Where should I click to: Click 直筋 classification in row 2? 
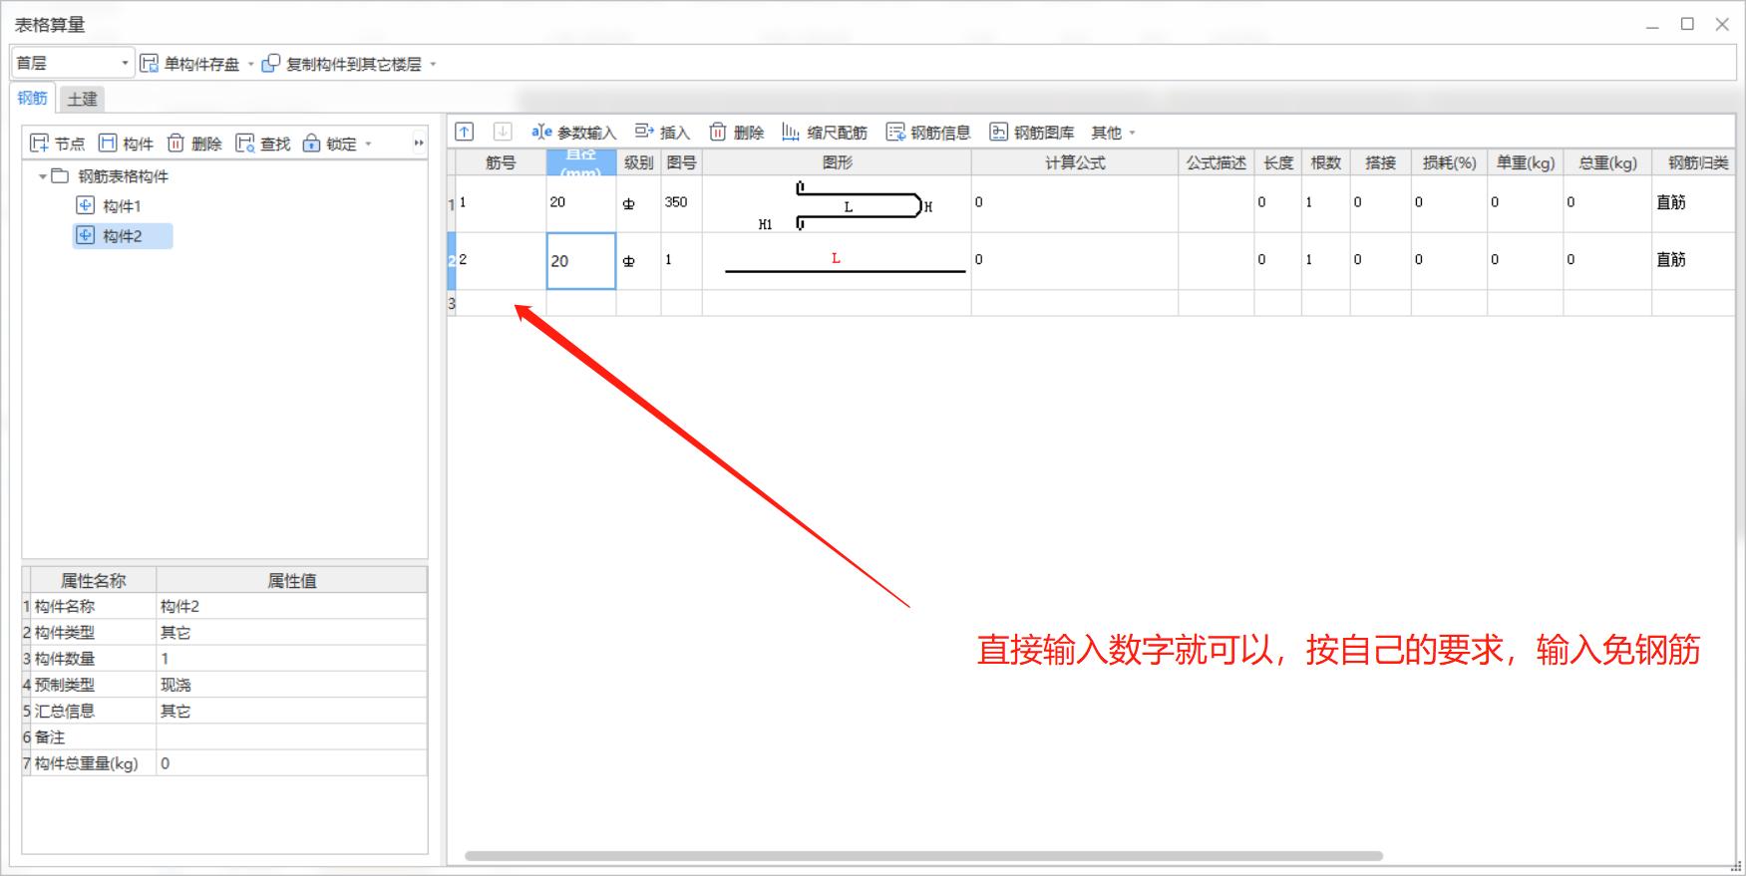point(1671,259)
